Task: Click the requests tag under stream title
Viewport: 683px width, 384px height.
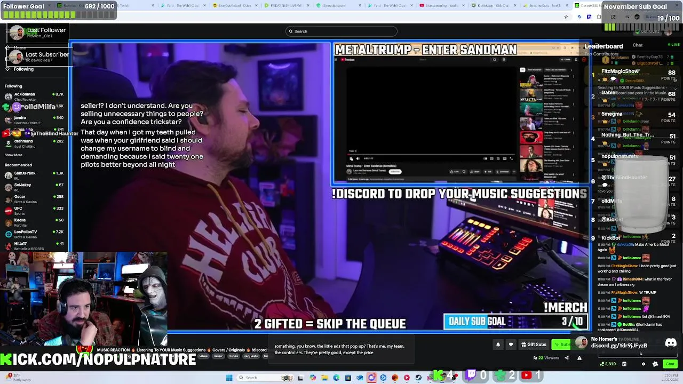Action: (x=251, y=356)
